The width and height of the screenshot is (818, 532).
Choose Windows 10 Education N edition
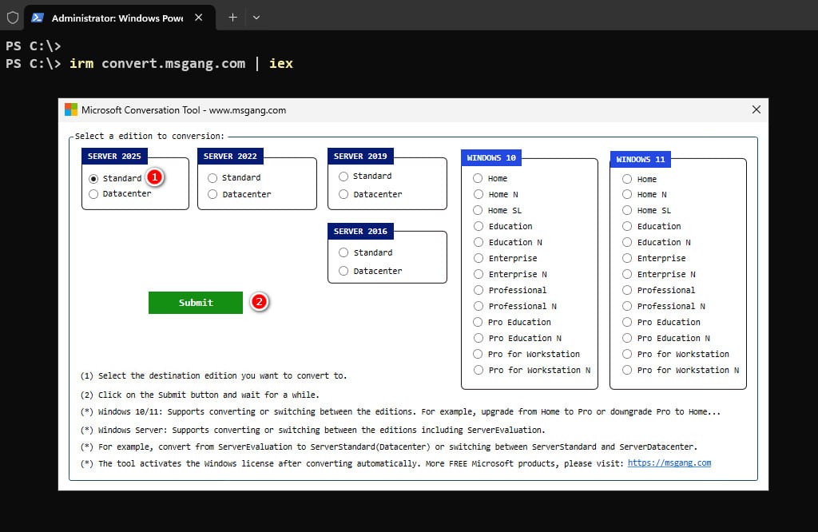point(478,242)
